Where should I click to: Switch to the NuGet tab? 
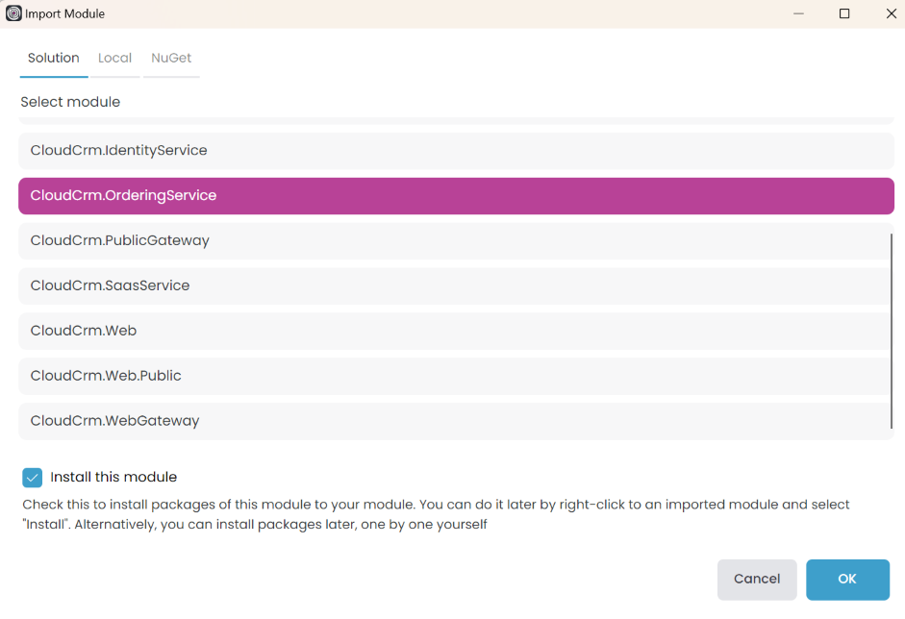click(170, 58)
